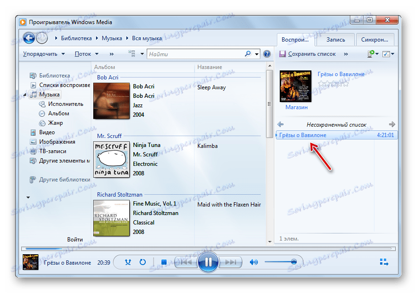This screenshot has width=417, height=293.
Task: Expand more list pane commands chevron
Action: [x=346, y=54]
